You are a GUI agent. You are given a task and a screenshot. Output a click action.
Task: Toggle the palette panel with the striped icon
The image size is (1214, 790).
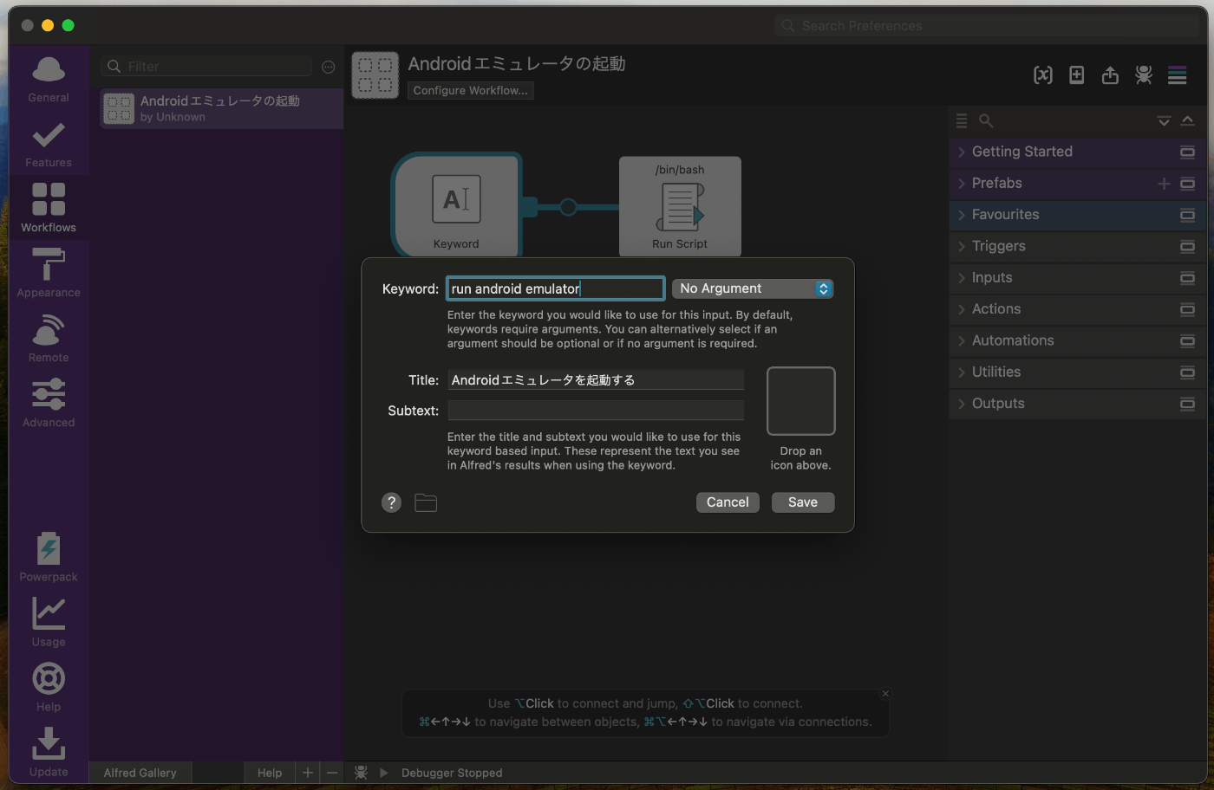click(x=1177, y=75)
